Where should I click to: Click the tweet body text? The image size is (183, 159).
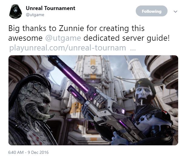89,33
